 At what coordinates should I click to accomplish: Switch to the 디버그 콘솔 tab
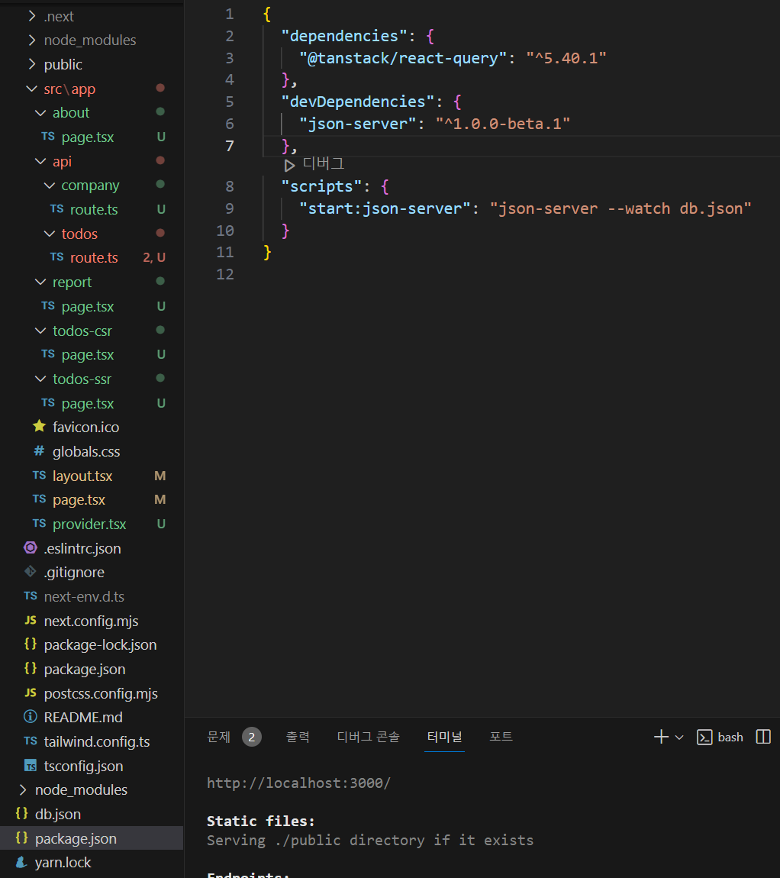tap(369, 737)
